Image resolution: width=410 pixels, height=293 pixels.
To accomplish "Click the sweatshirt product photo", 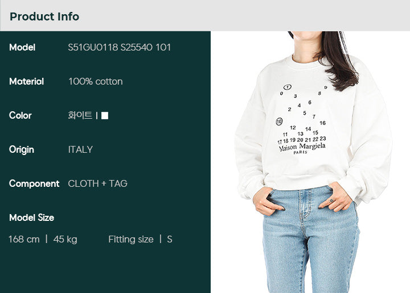I will pyautogui.click(x=310, y=162).
